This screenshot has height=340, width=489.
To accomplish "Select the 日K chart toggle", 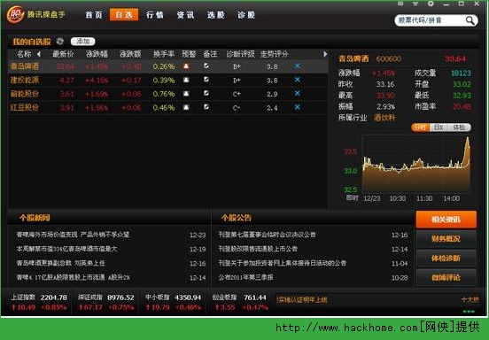I will pyautogui.click(x=439, y=127).
